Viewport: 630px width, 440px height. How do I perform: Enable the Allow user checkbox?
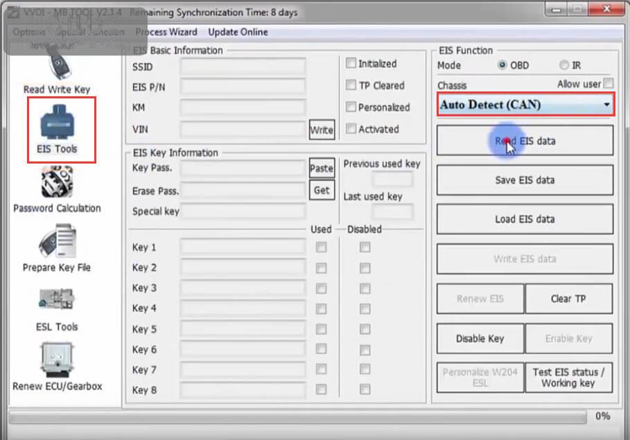[609, 83]
